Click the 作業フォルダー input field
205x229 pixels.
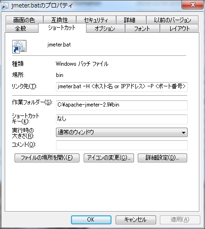[122, 105]
